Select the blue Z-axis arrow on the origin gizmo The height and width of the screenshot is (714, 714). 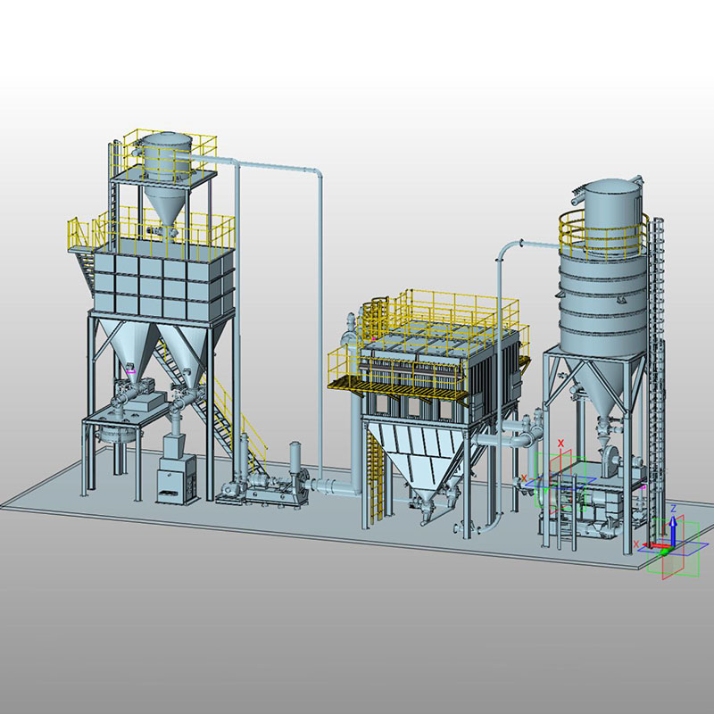(x=674, y=527)
